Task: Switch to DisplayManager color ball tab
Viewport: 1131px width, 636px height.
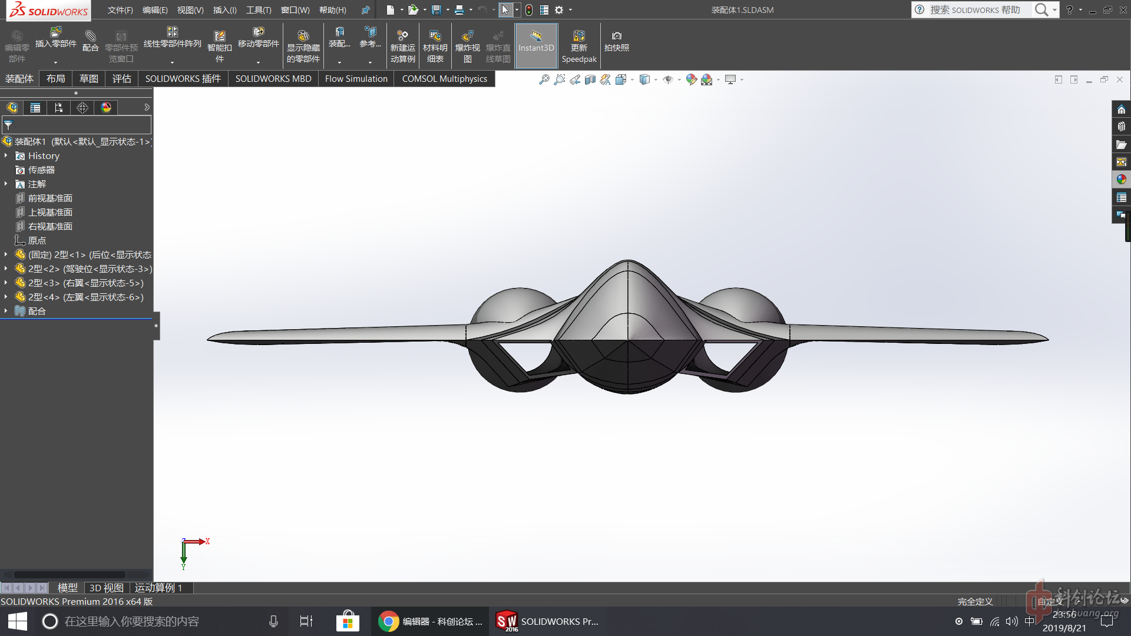Action: pyautogui.click(x=106, y=107)
